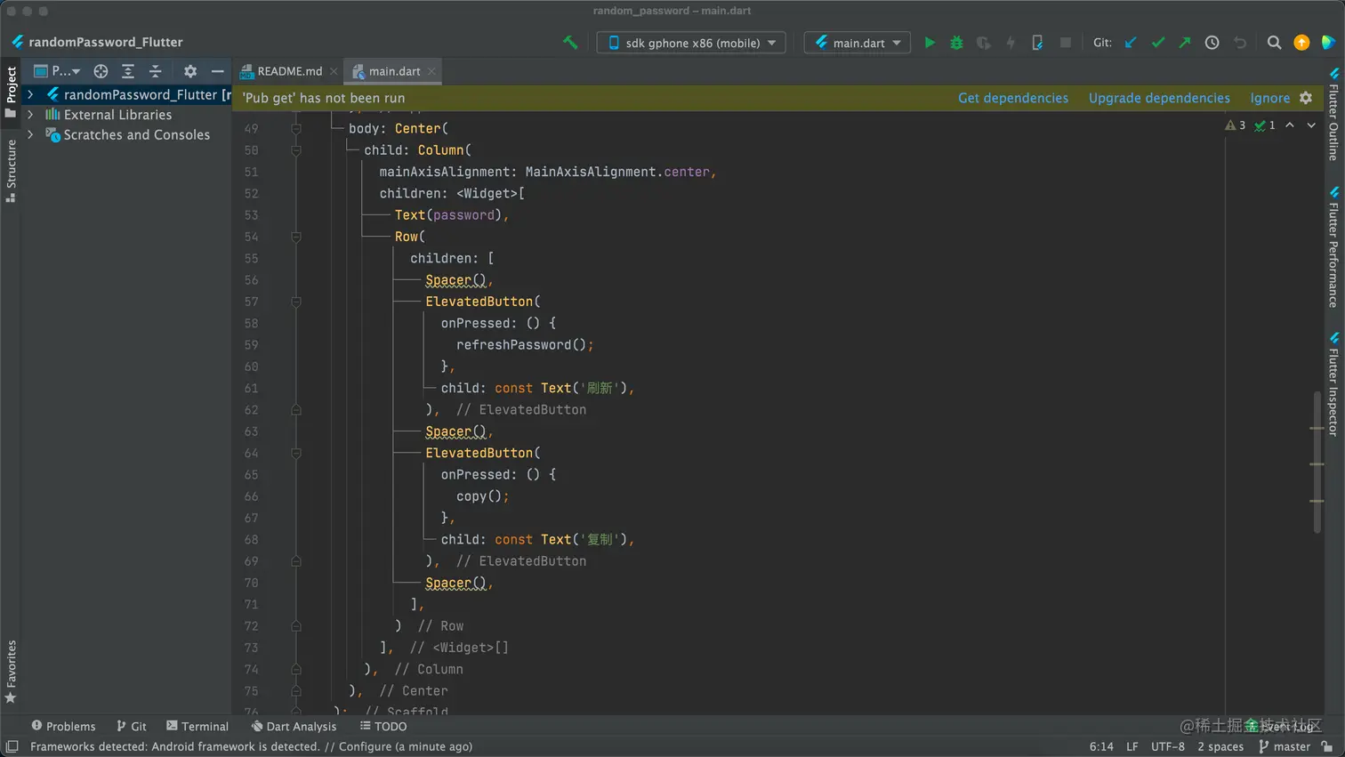Open the Terminal tool tab
The width and height of the screenshot is (1345, 757).
[x=197, y=727]
